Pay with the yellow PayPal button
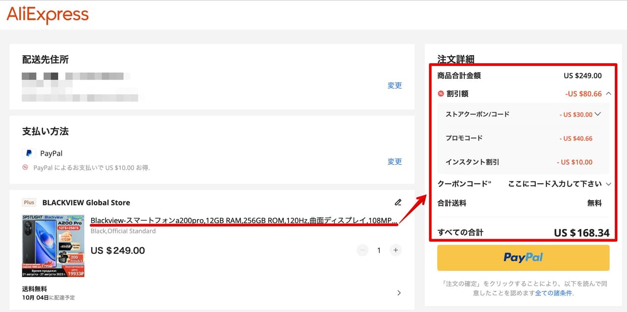The width and height of the screenshot is (627, 312). tap(523, 258)
